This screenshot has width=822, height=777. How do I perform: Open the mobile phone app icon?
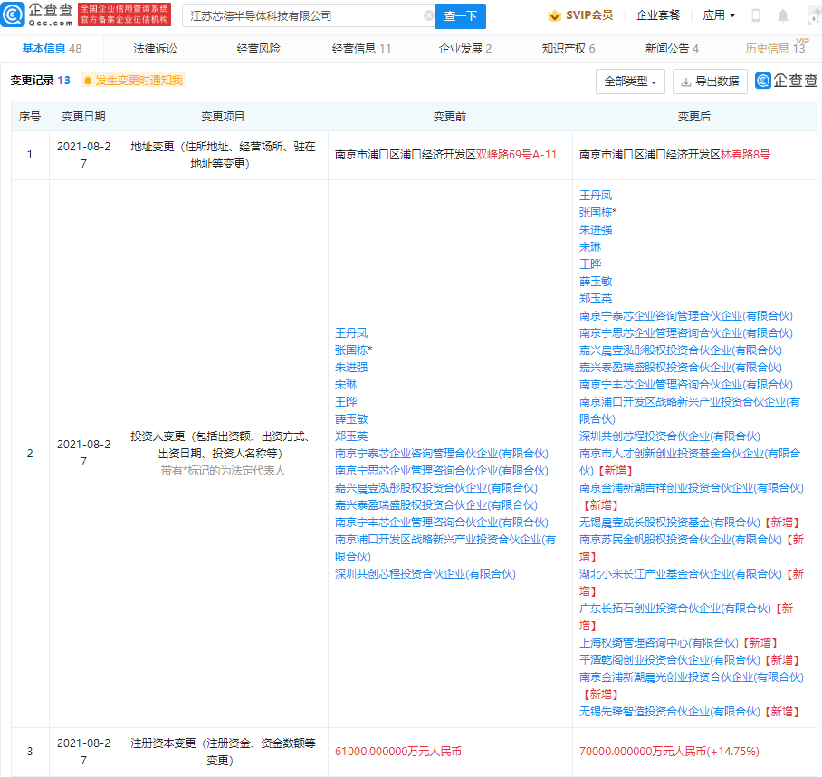point(755,15)
